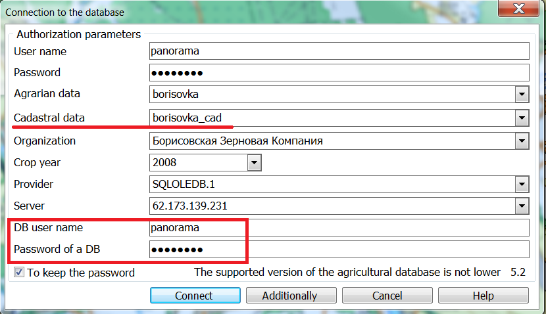Open the Agrarian data dropdown arrow
The width and height of the screenshot is (546, 314).
tap(522, 95)
